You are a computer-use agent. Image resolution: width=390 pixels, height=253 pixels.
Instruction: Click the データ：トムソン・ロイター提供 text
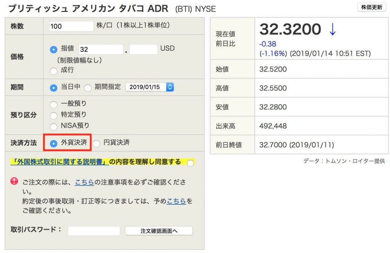coord(344,161)
